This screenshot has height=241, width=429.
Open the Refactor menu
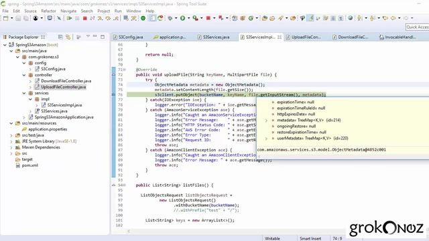tap(48, 11)
